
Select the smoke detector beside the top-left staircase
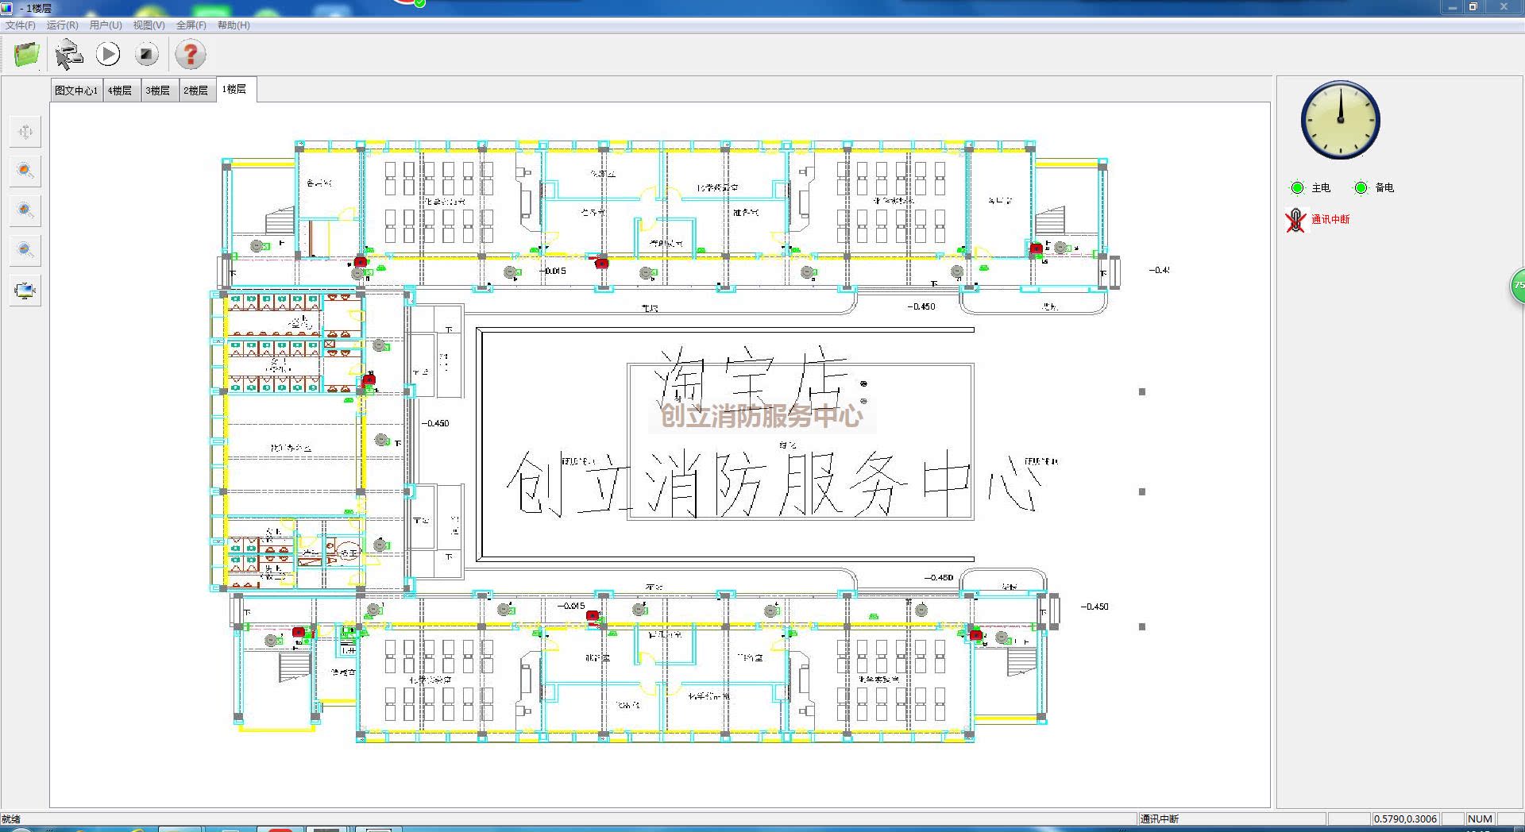(x=257, y=246)
